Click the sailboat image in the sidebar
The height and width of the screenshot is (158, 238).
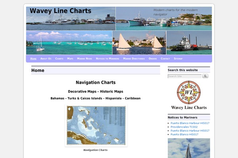click(189, 148)
